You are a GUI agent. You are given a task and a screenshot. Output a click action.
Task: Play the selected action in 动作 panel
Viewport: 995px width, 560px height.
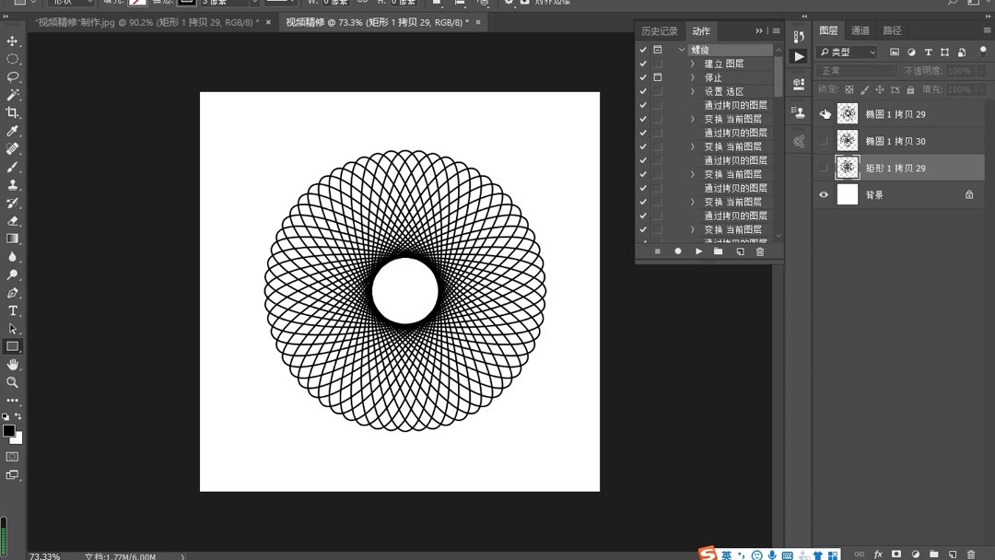point(698,251)
